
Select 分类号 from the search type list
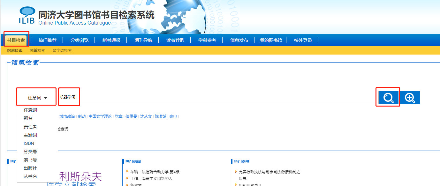30,152
